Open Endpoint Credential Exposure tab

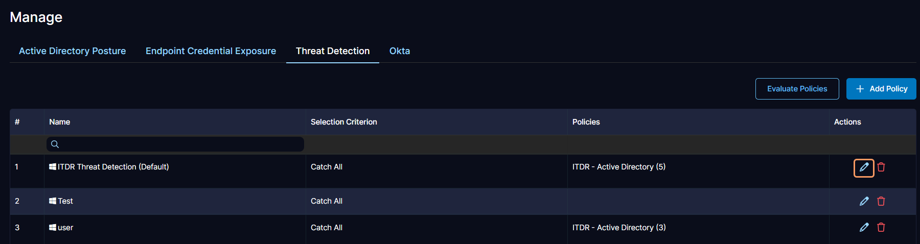click(211, 51)
